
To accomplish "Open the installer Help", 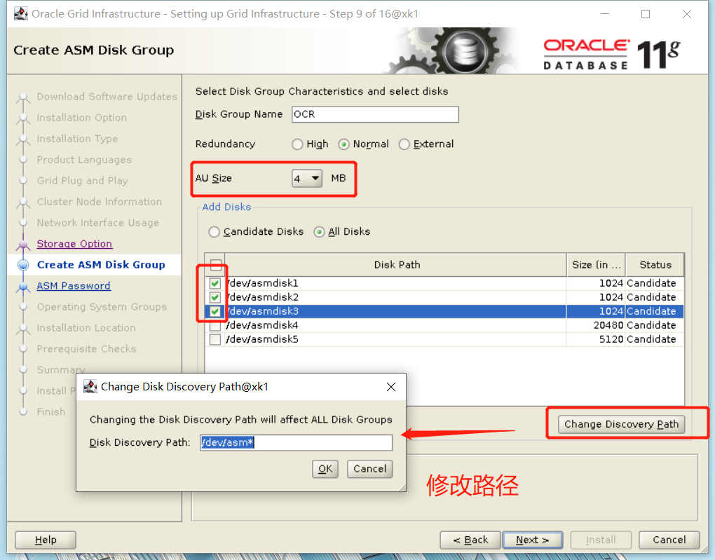I will (x=46, y=540).
